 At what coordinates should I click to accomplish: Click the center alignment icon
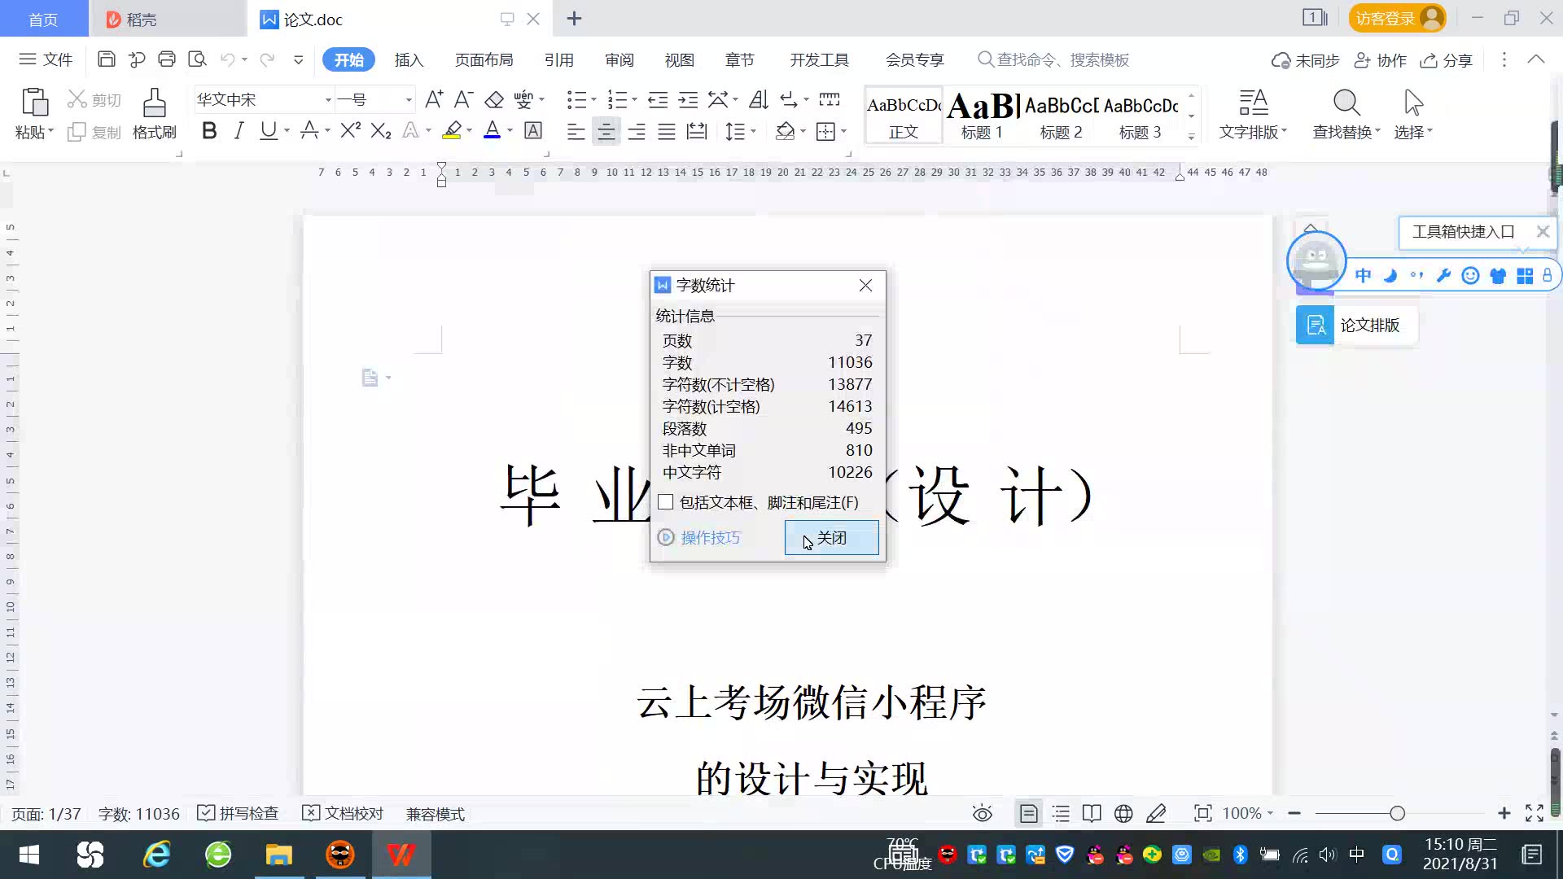[606, 131]
